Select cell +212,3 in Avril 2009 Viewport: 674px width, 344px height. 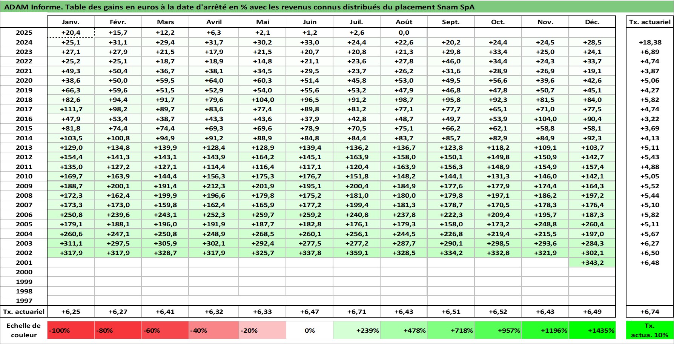click(214, 186)
